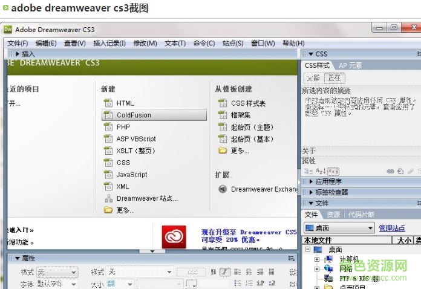Click the align left icon in 属性
The image size is (421, 289).
[x=237, y=272]
